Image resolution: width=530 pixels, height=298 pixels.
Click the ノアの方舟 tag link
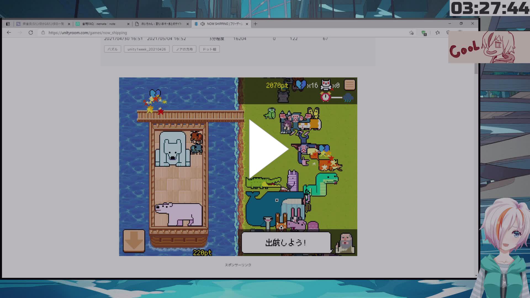(184, 49)
